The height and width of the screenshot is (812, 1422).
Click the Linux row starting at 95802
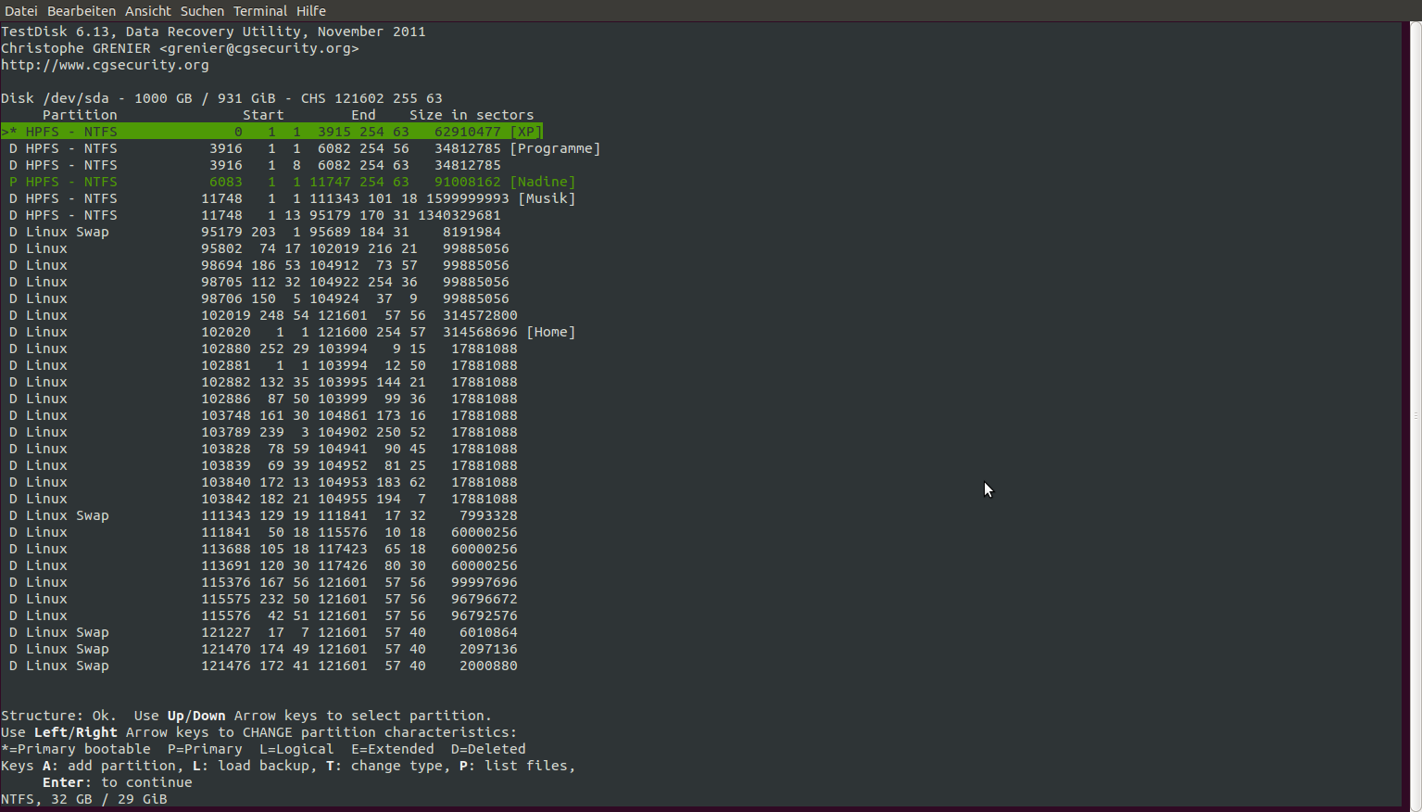(x=259, y=248)
